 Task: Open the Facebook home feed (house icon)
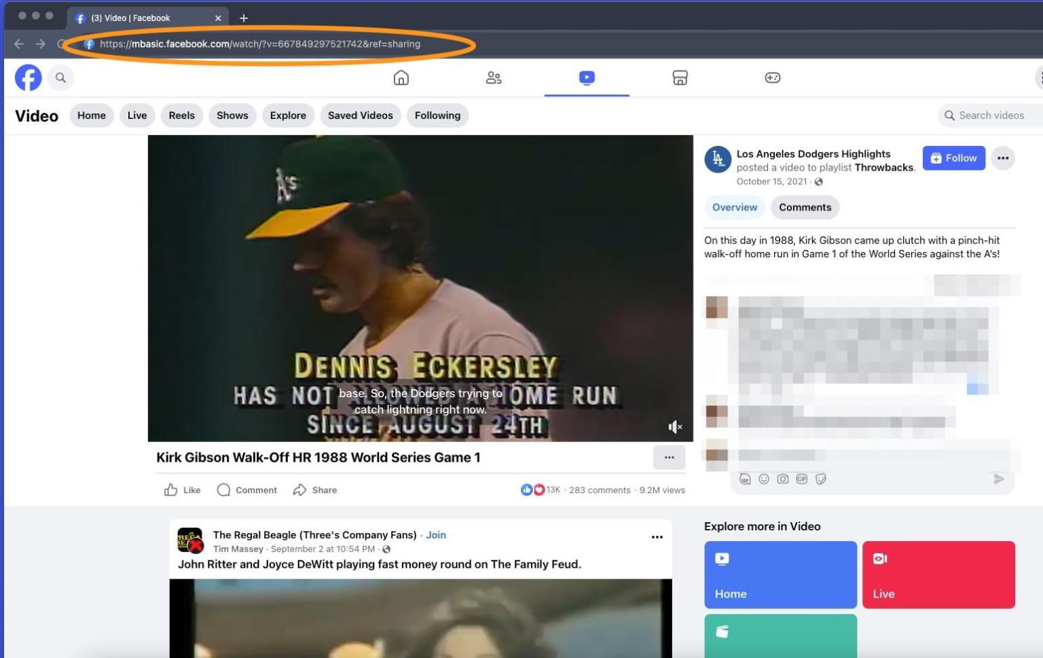coord(401,77)
